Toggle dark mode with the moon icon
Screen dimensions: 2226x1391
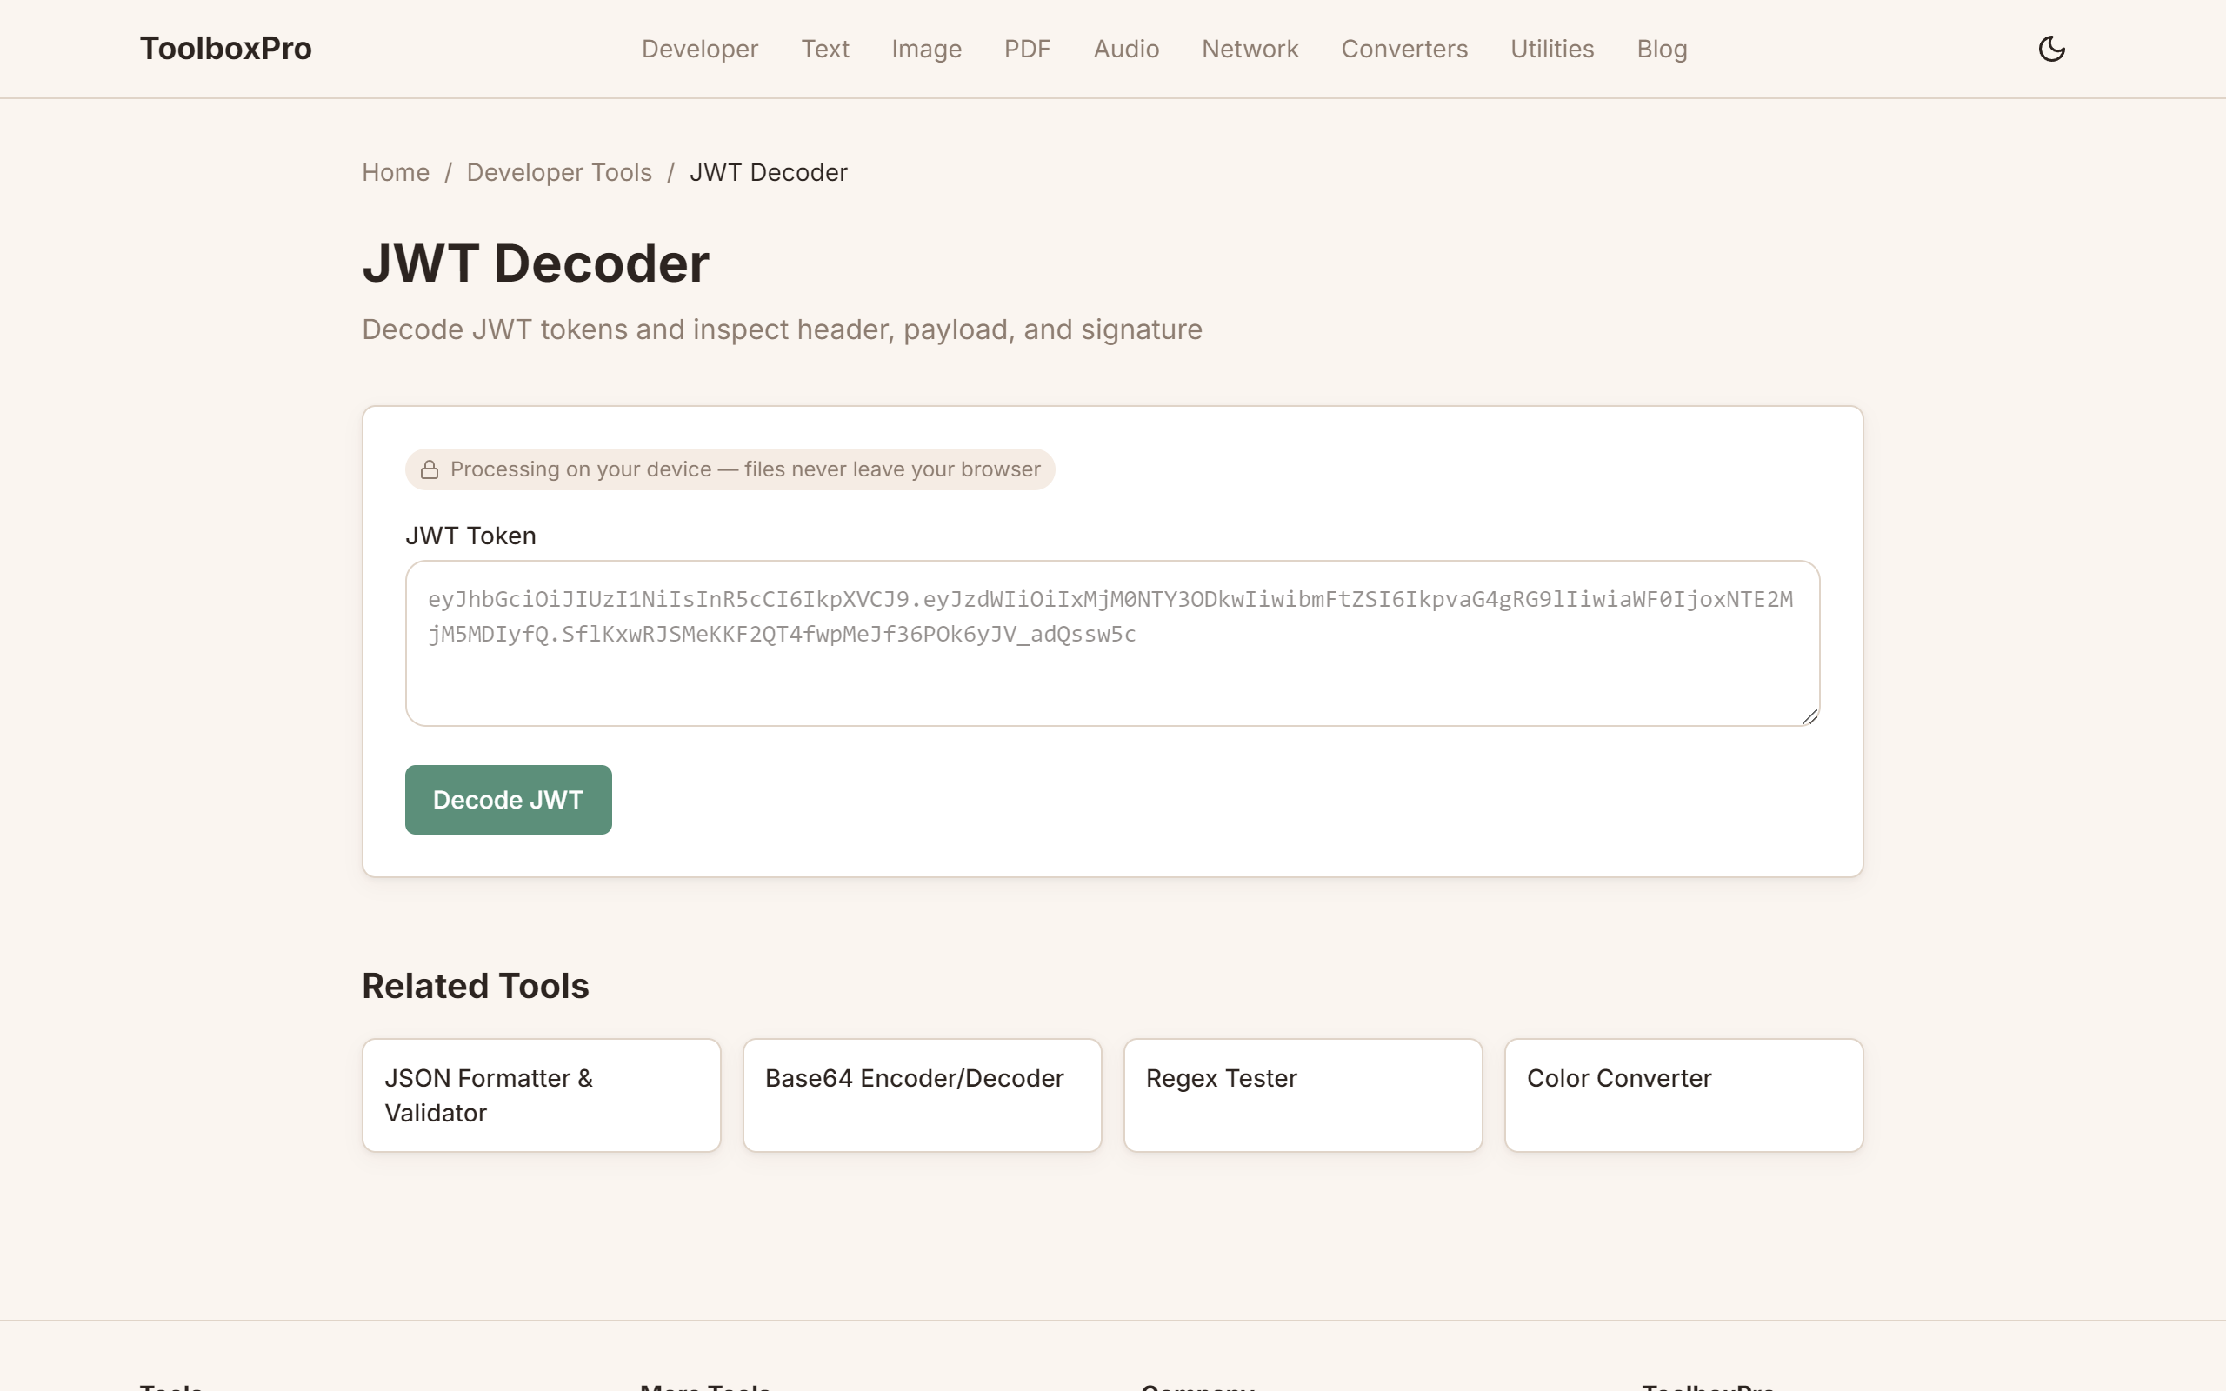click(x=2051, y=49)
